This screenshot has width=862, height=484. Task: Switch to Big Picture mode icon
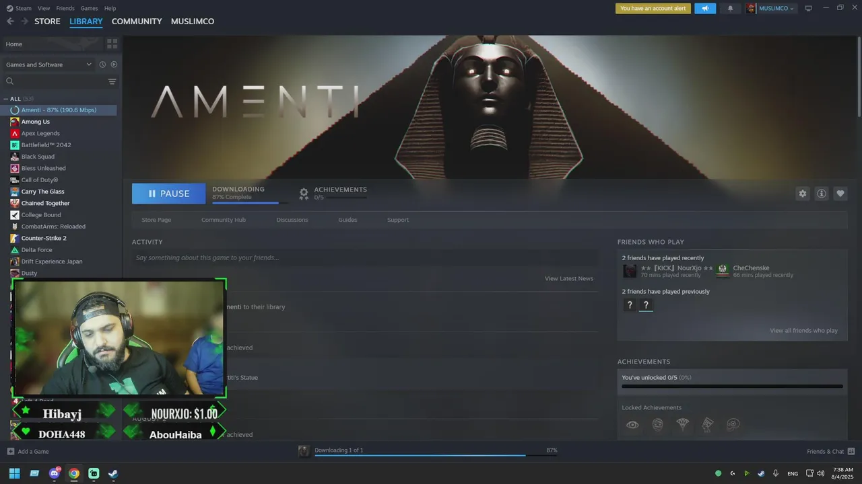[x=808, y=8]
